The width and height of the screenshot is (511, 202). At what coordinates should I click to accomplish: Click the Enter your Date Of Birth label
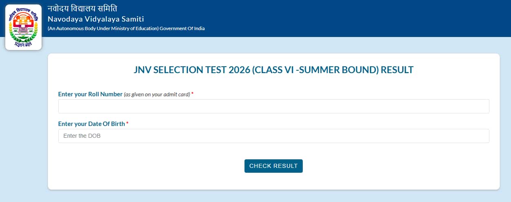91,124
